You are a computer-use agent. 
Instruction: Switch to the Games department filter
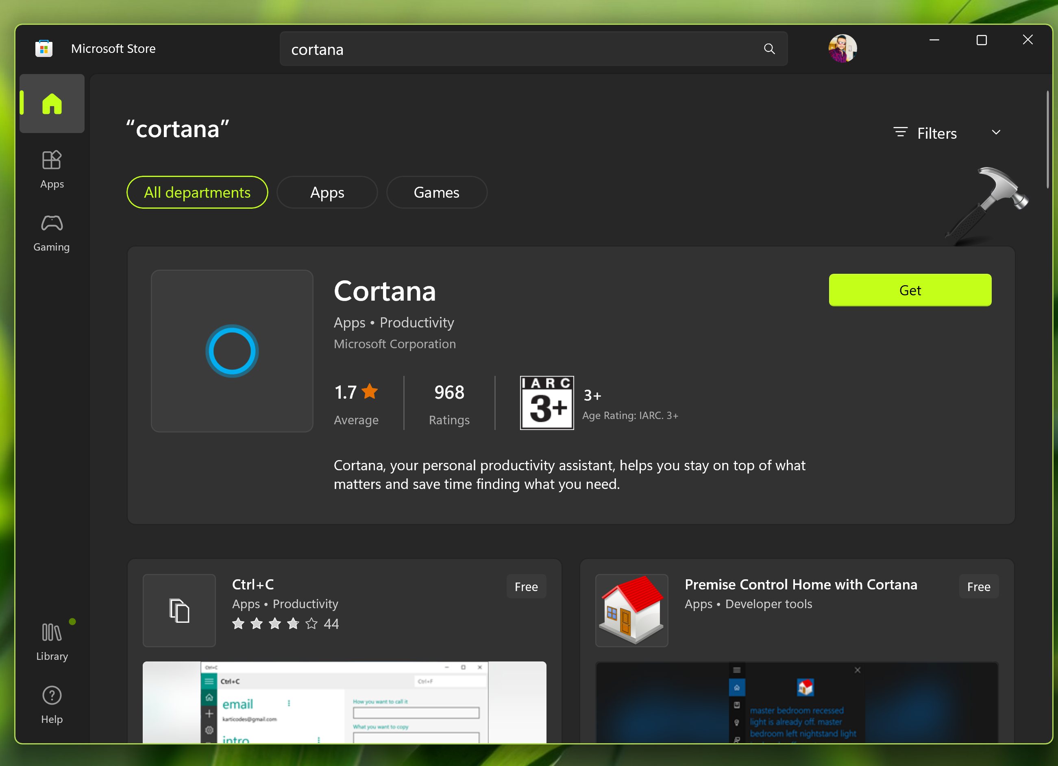pyautogui.click(x=436, y=192)
